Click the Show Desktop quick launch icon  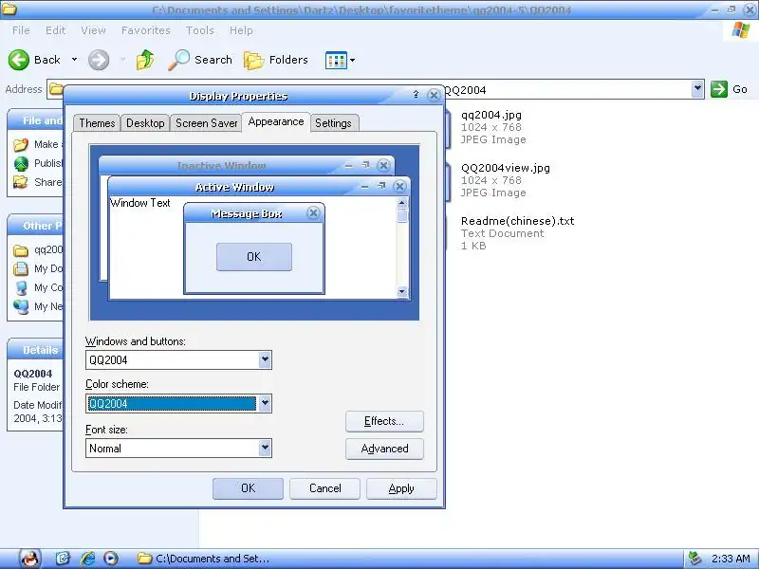pos(63,559)
